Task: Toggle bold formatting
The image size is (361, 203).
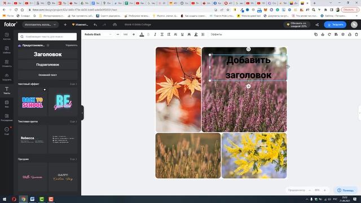Action: tap(148, 34)
